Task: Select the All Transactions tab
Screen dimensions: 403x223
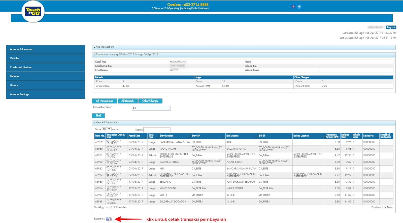Action: pyautogui.click(x=104, y=101)
